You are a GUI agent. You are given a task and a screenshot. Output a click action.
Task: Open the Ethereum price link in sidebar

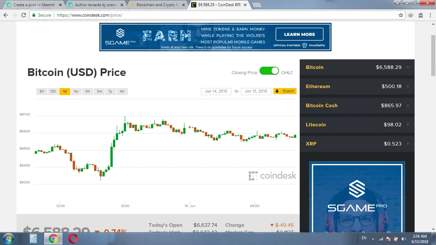(318, 86)
